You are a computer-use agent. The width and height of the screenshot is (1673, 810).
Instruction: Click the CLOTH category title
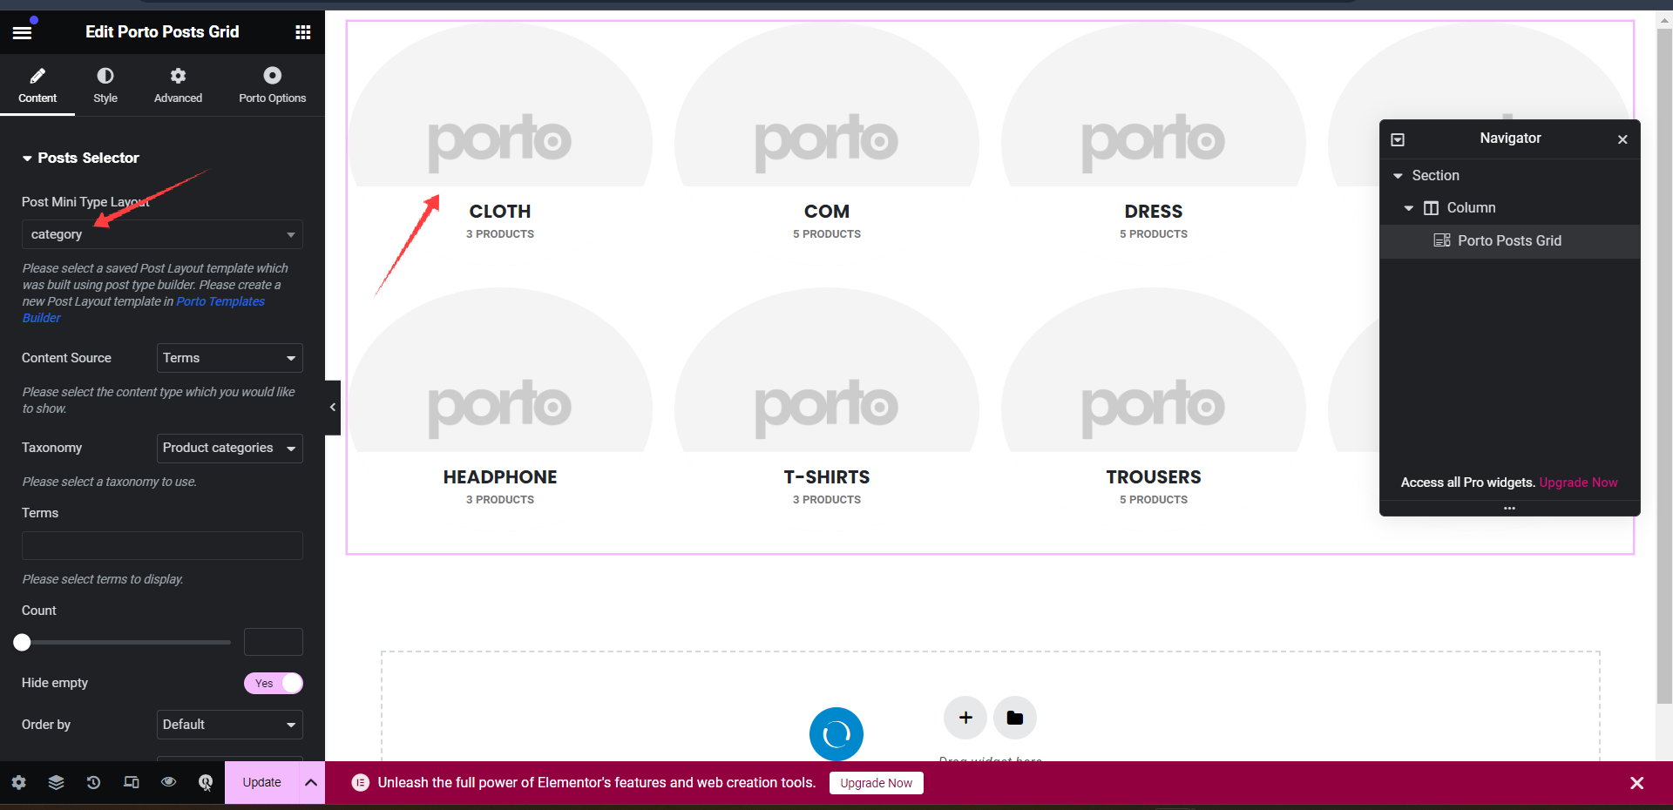(500, 212)
